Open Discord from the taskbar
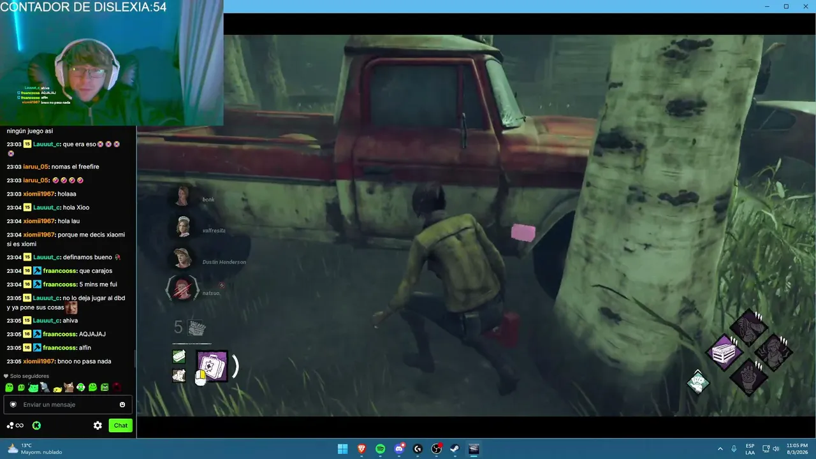The image size is (816, 459). [400, 449]
